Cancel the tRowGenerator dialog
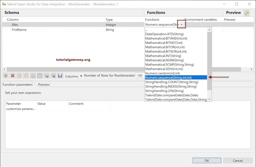The height and width of the screenshot is (167, 256). (x=238, y=160)
